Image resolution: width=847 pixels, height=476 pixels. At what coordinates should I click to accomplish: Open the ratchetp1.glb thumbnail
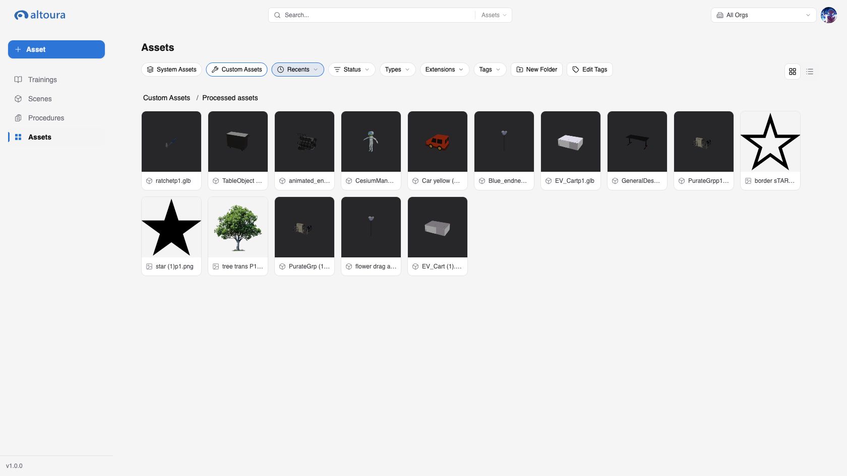pos(171,142)
